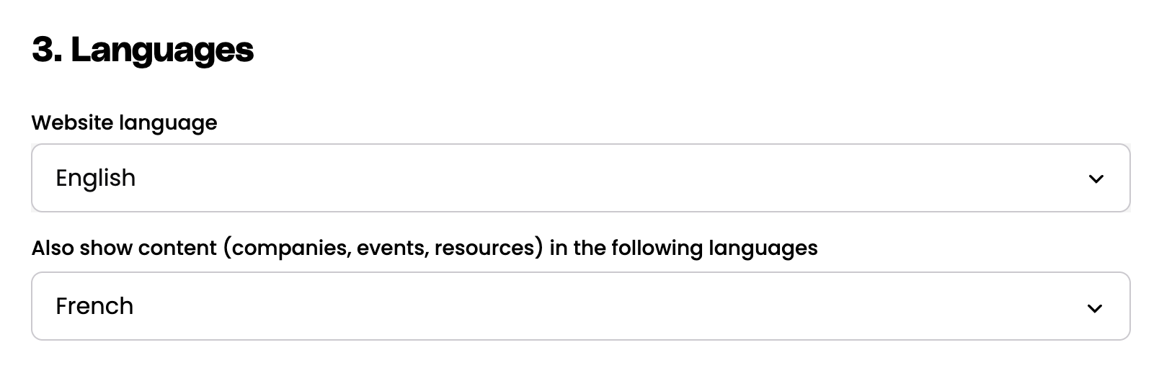1159x386 pixels.
Task: Click the 'Website language' label
Action: [124, 122]
